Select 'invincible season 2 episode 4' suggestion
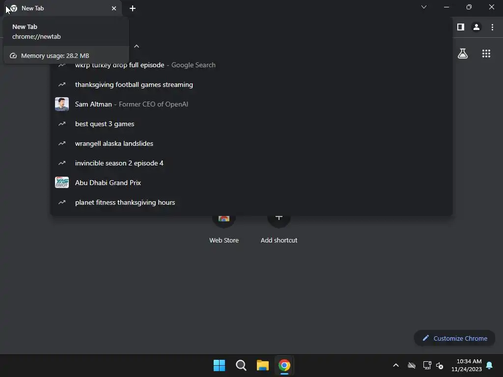This screenshot has width=503, height=377. 251,163
